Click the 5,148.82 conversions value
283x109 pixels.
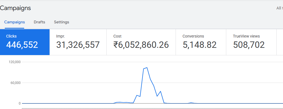(x=200, y=45)
